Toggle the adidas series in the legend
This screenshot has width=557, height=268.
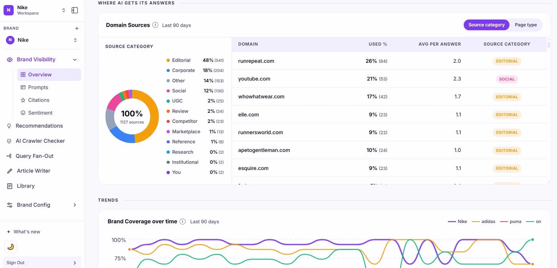[483, 222]
